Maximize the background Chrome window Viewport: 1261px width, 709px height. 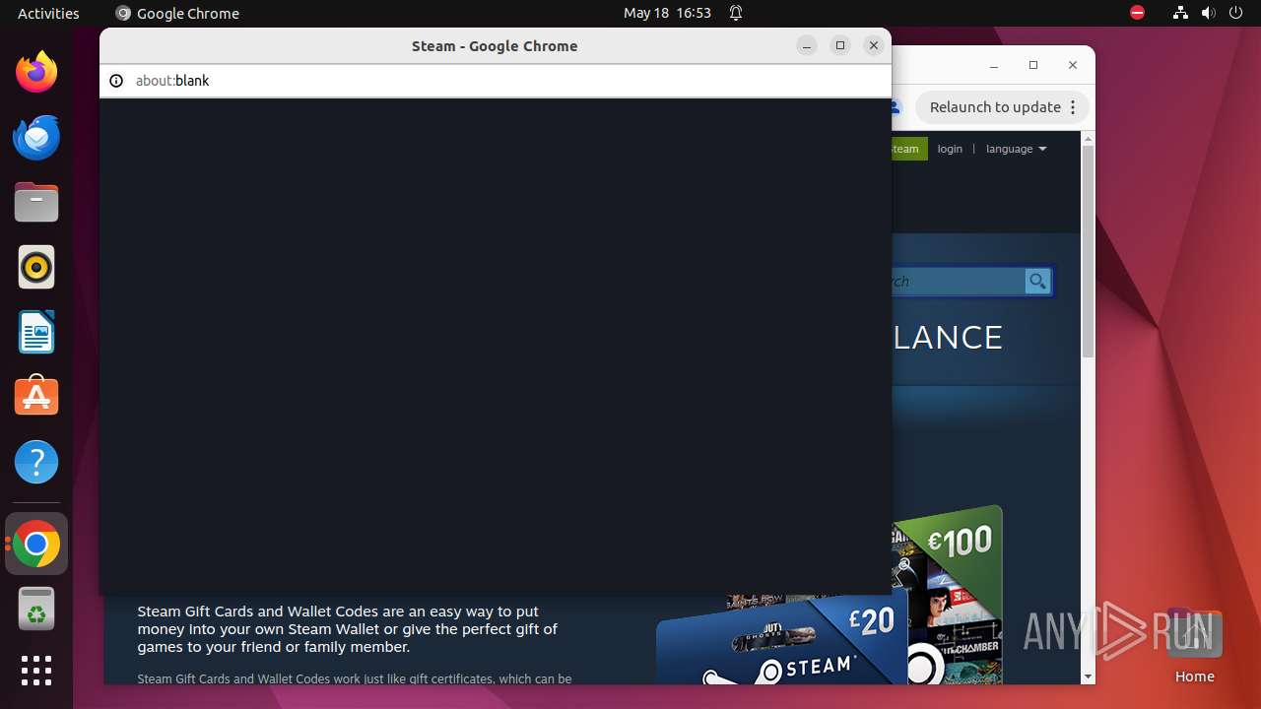[x=1033, y=65]
